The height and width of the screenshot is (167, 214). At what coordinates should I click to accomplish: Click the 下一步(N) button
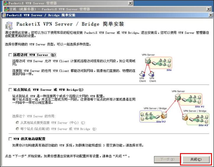[167, 159]
